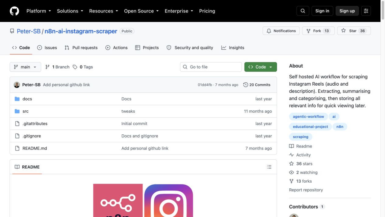Open Peter-SB's avatar in the commit row
The image size is (385, 217).
pyautogui.click(x=17, y=85)
